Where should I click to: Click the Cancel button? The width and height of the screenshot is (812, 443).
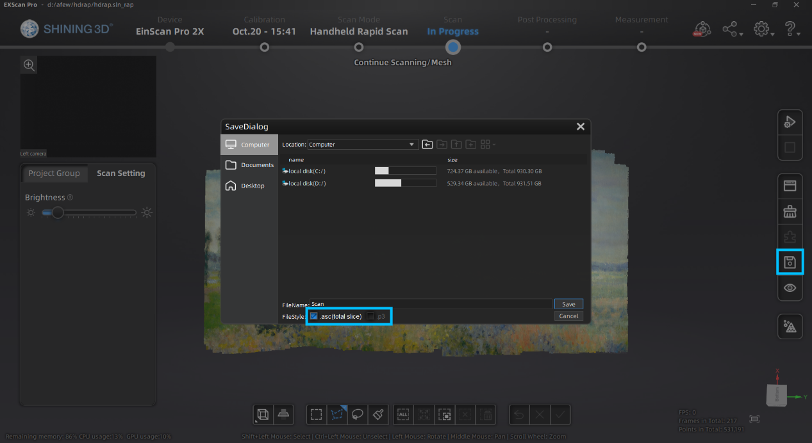[x=568, y=316]
